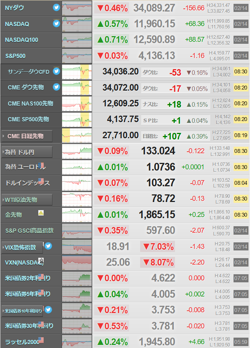Viewport: 250px width, 348px height.
Task: Click Twitter icon on CME ダウ先物 row
Action: tap(56, 87)
